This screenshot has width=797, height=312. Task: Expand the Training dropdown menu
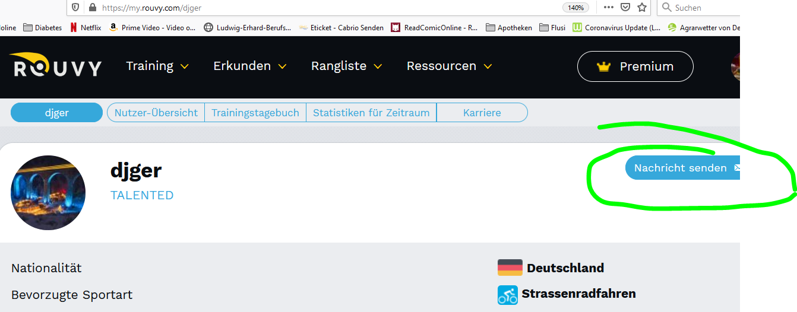tap(157, 66)
